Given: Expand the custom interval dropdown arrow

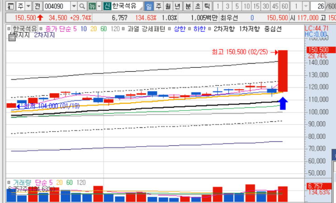Looking at the screenshot, I should [306, 6].
